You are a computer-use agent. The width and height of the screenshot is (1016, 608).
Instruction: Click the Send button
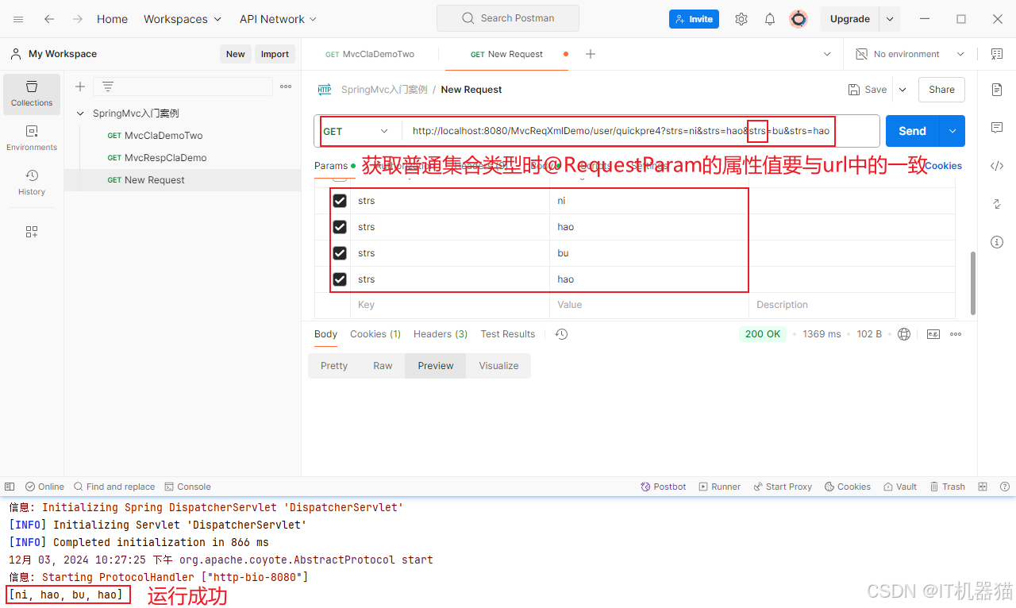point(913,131)
